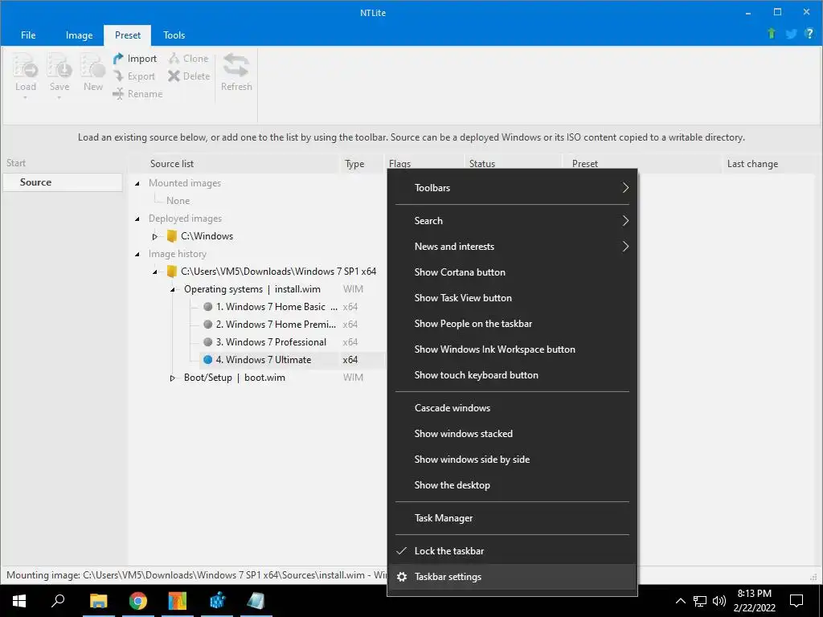Toggle Show People on the taskbar
The width and height of the screenshot is (823, 617).
click(x=512, y=324)
